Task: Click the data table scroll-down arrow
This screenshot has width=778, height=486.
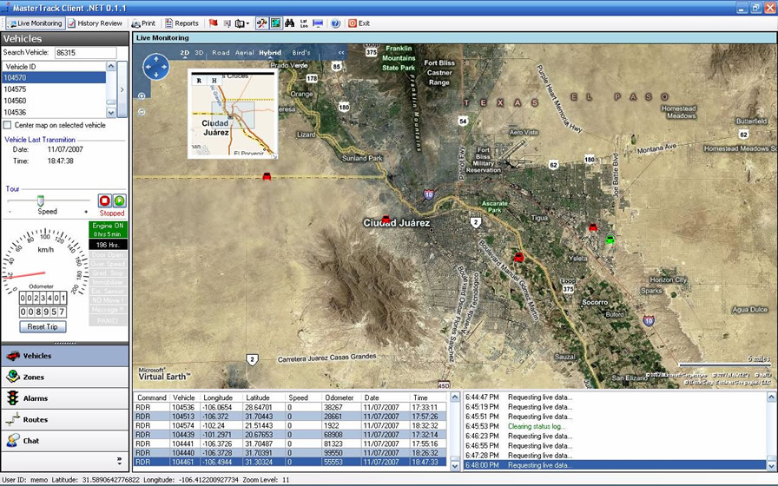Action: (x=454, y=466)
